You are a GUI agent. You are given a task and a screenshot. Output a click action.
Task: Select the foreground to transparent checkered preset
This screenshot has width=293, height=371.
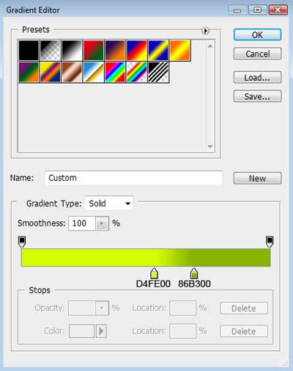coord(51,51)
